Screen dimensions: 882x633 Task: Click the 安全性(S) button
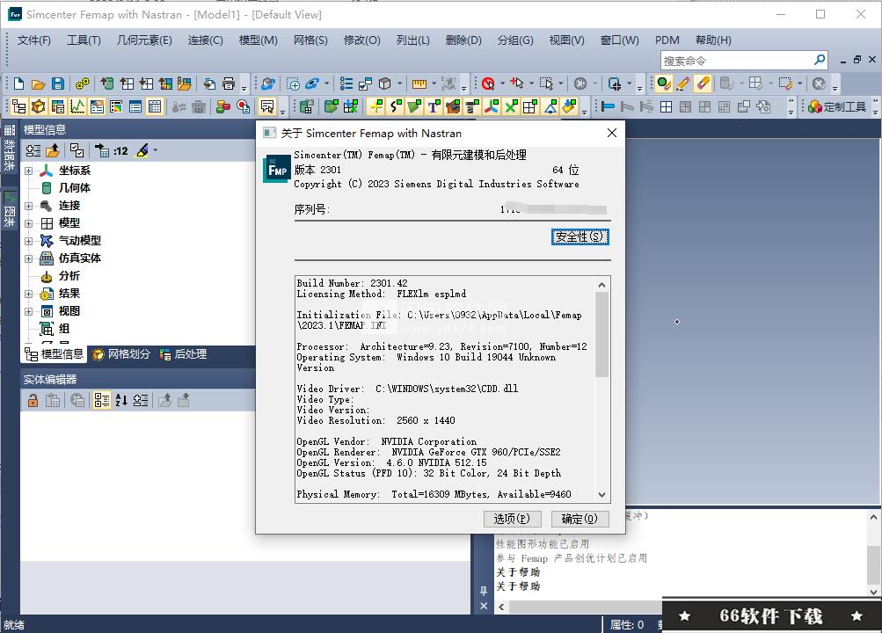point(579,236)
